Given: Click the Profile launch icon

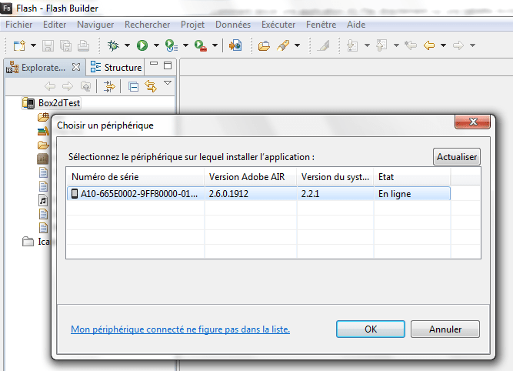Looking at the screenshot, I should (x=172, y=45).
